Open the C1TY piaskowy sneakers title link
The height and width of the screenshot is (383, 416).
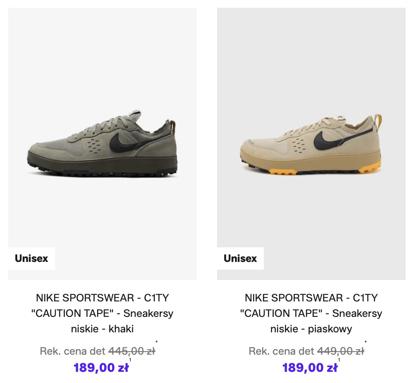tap(311, 313)
